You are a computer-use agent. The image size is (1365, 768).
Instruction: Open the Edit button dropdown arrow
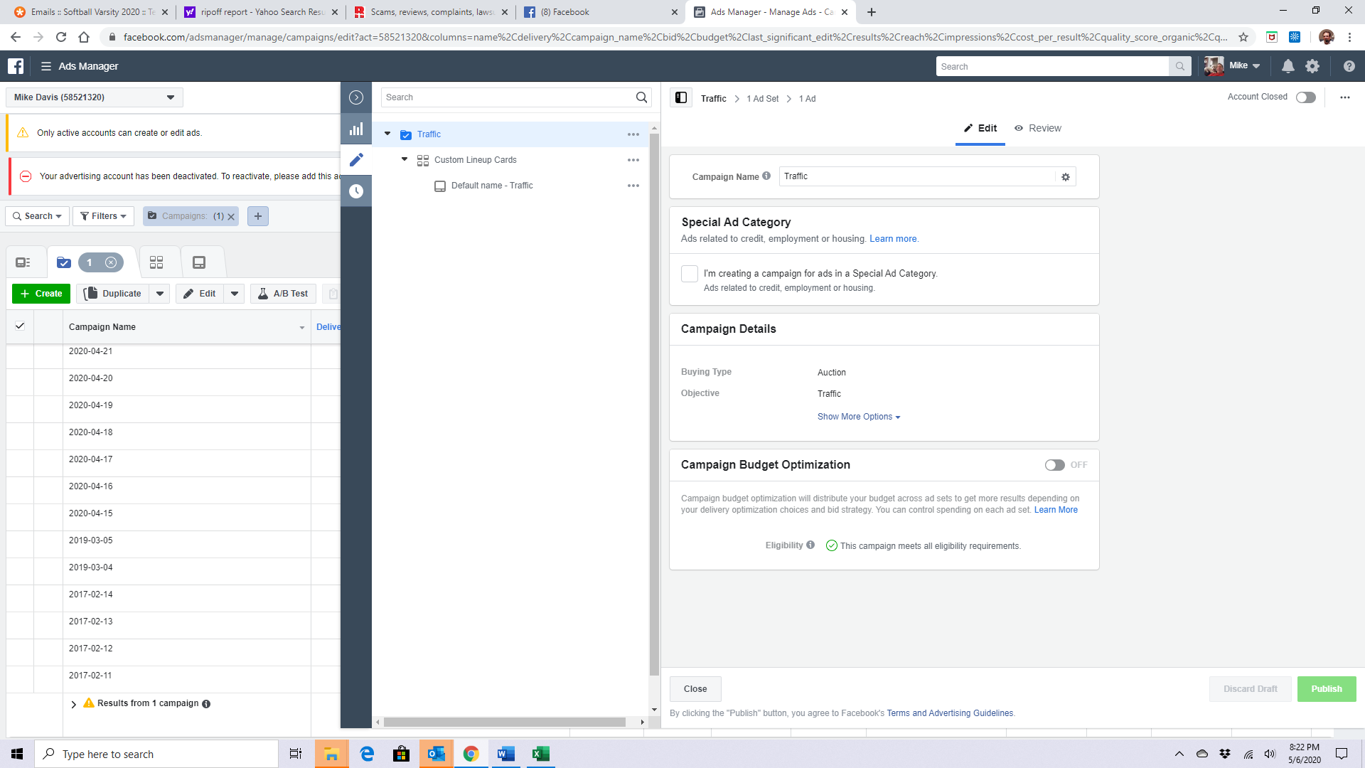[x=235, y=294]
